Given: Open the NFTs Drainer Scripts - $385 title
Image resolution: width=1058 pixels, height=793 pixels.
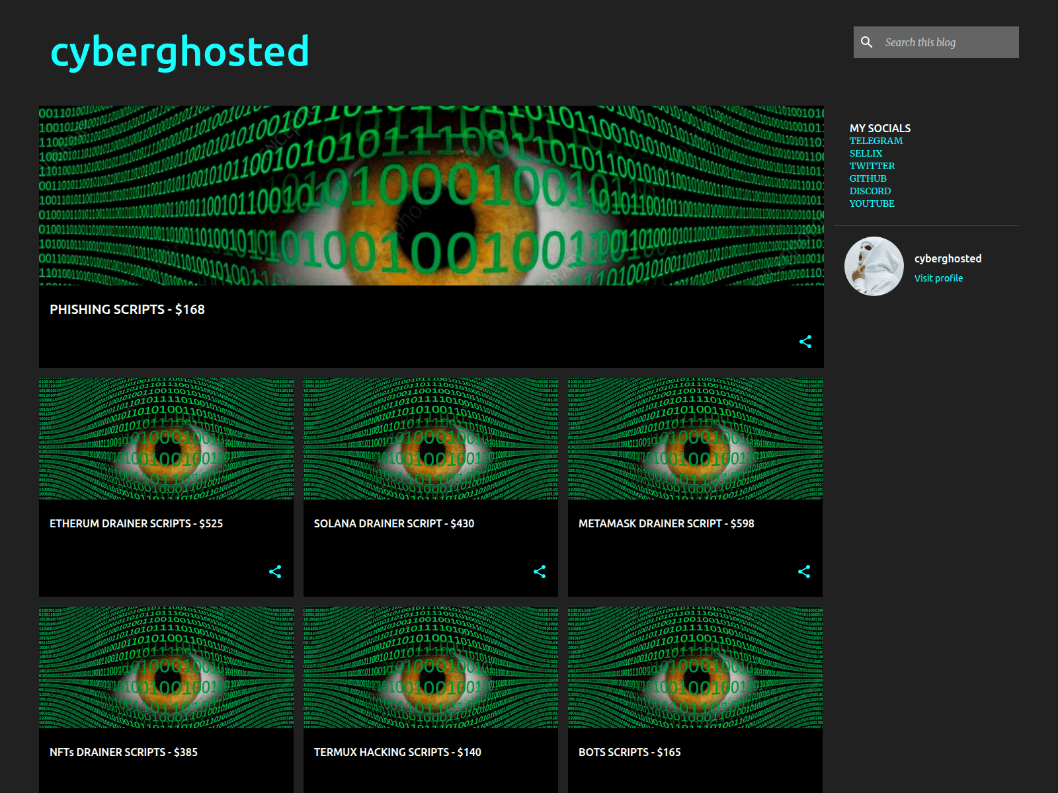Looking at the screenshot, I should 124,752.
